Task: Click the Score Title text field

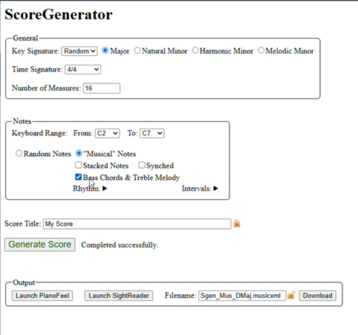Action: (x=137, y=224)
